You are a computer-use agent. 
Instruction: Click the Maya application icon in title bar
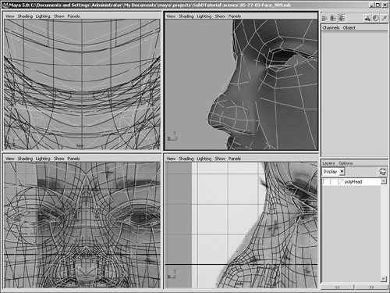click(5, 5)
